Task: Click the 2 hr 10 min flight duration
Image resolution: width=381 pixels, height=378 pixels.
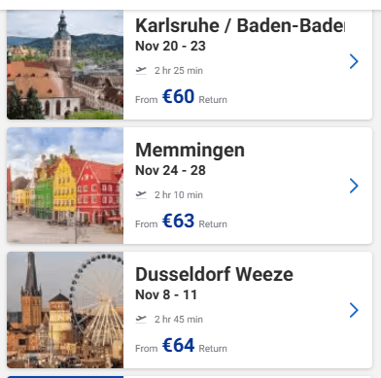Action: (x=179, y=194)
